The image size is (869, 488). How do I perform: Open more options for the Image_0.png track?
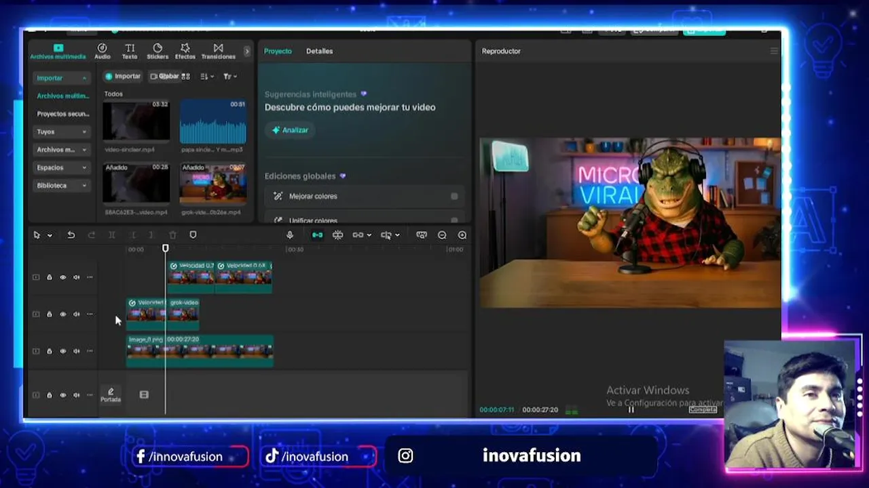(x=90, y=351)
